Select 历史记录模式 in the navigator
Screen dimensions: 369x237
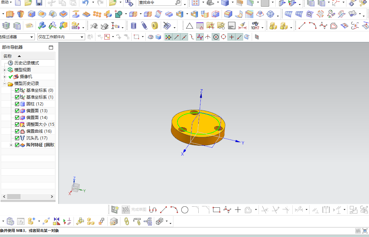(27, 63)
